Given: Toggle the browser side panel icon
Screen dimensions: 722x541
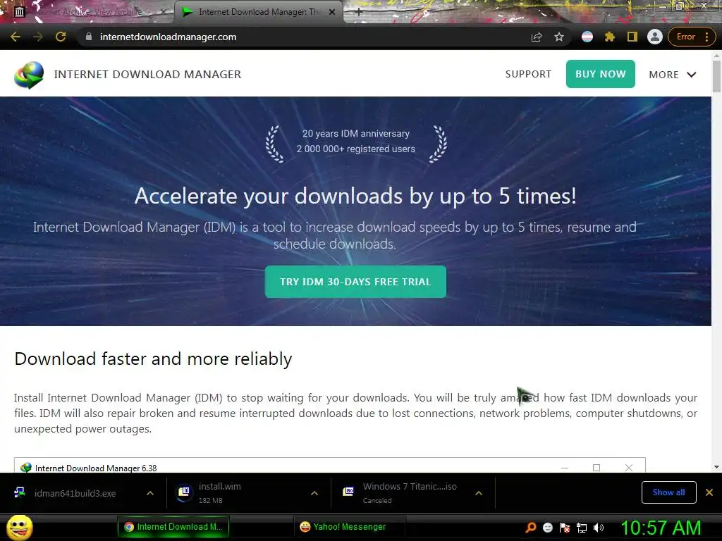Looking at the screenshot, I should click(x=632, y=37).
